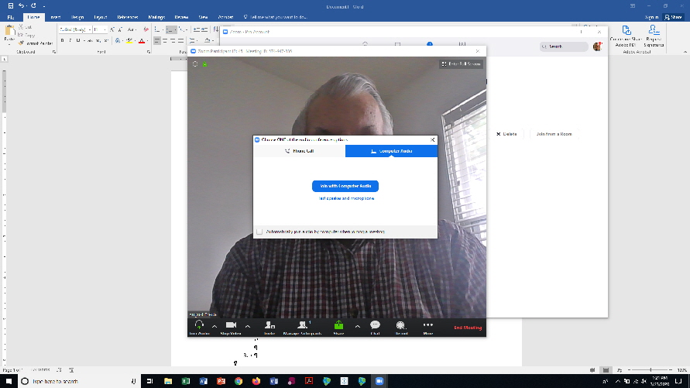The height and width of the screenshot is (388, 690).
Task: Click yellow Text Highlight Color swatch
Action: pos(129,41)
